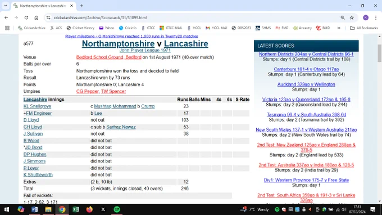
Task: Open umpire TW Spencer's link
Action: 113,91
